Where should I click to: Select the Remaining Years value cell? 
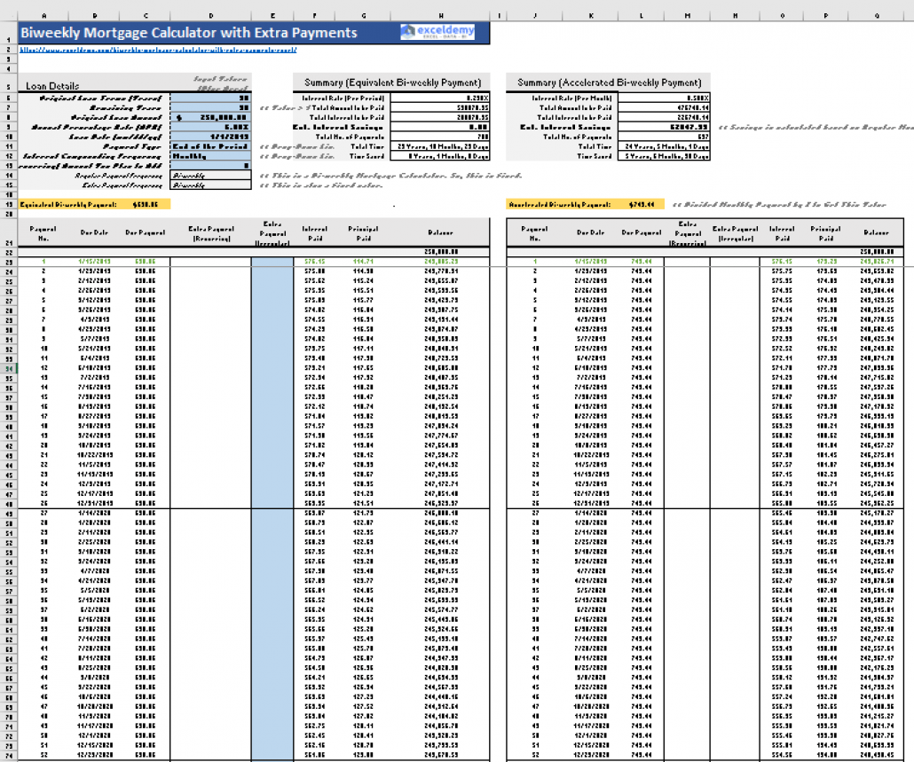(210, 107)
